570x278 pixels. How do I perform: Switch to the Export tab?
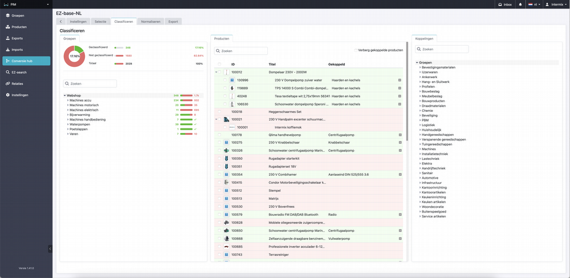pyautogui.click(x=173, y=22)
